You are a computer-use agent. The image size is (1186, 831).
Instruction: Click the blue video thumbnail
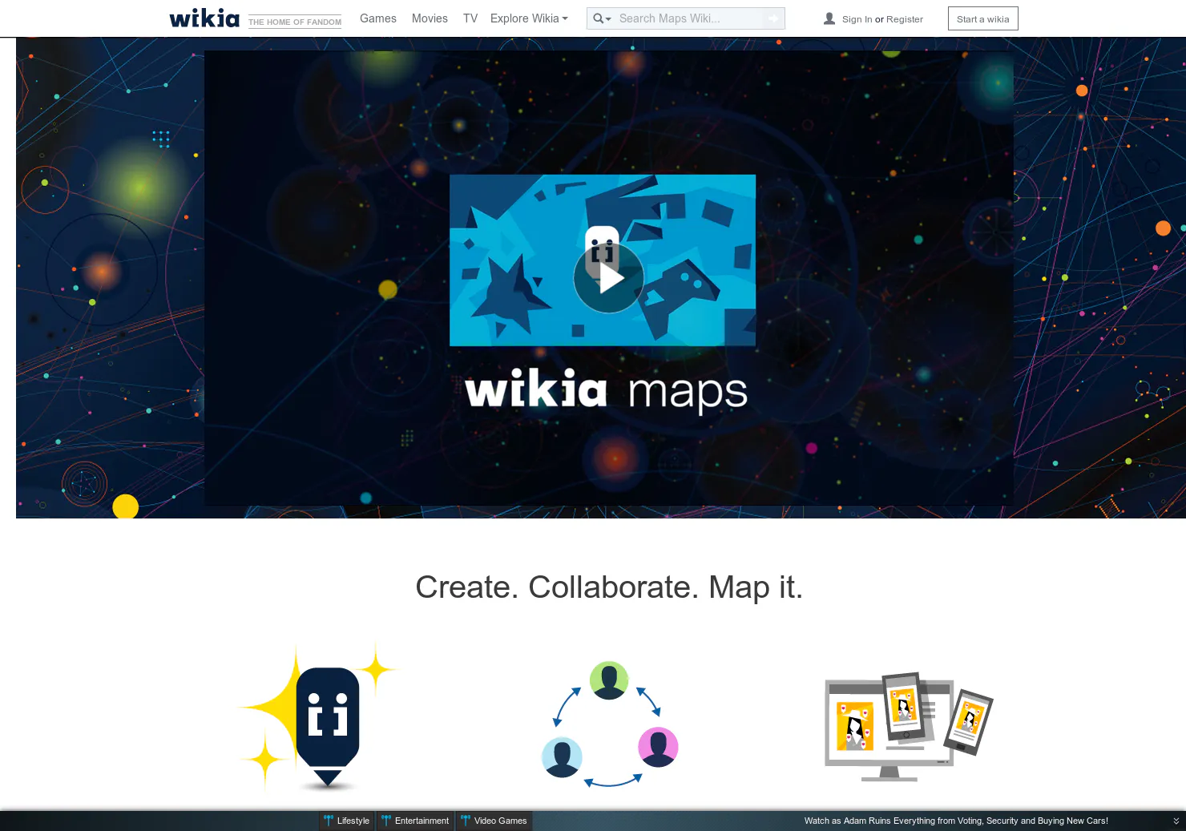[x=603, y=260]
